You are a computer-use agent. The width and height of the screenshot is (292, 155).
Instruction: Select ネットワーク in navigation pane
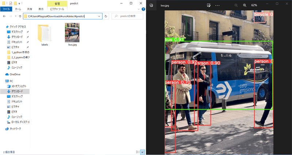[x=13, y=129]
